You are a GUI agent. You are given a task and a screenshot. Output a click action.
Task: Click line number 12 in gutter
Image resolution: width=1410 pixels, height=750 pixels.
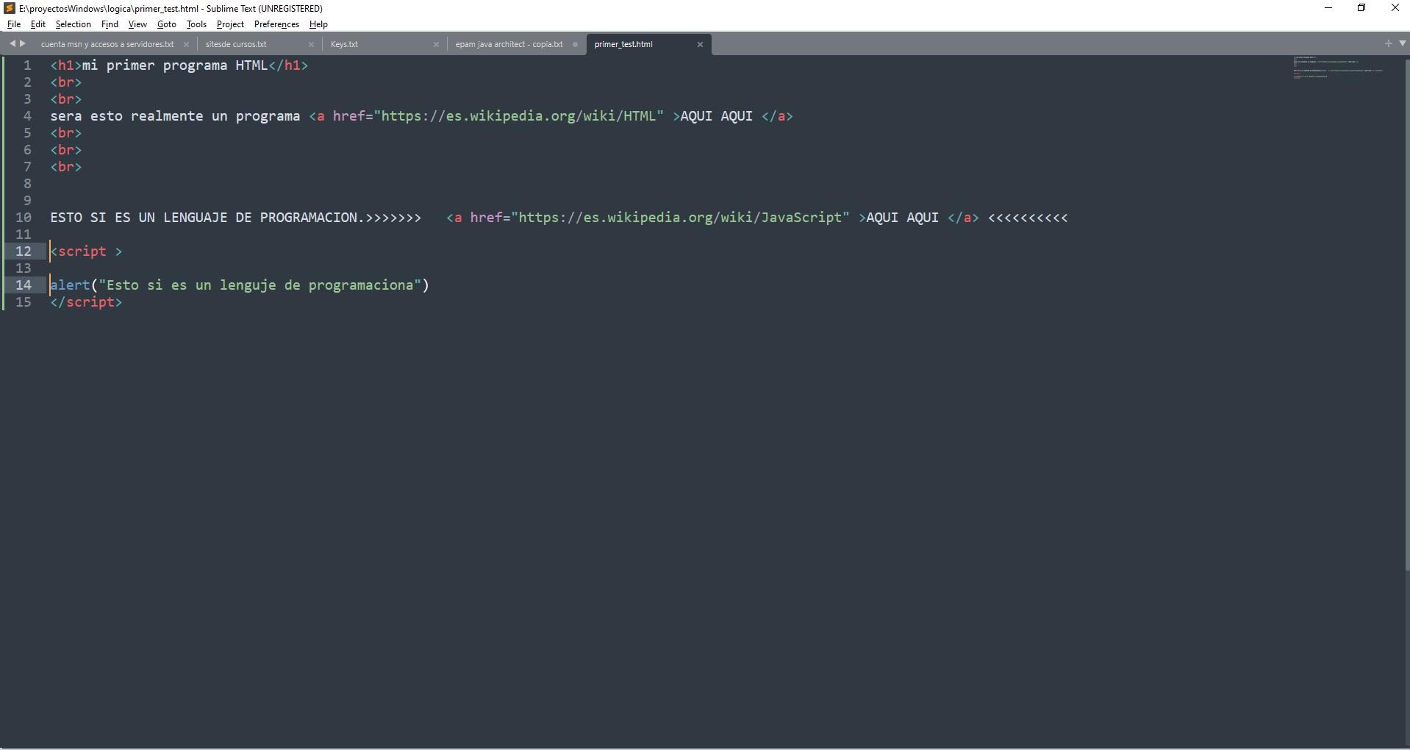pos(24,251)
